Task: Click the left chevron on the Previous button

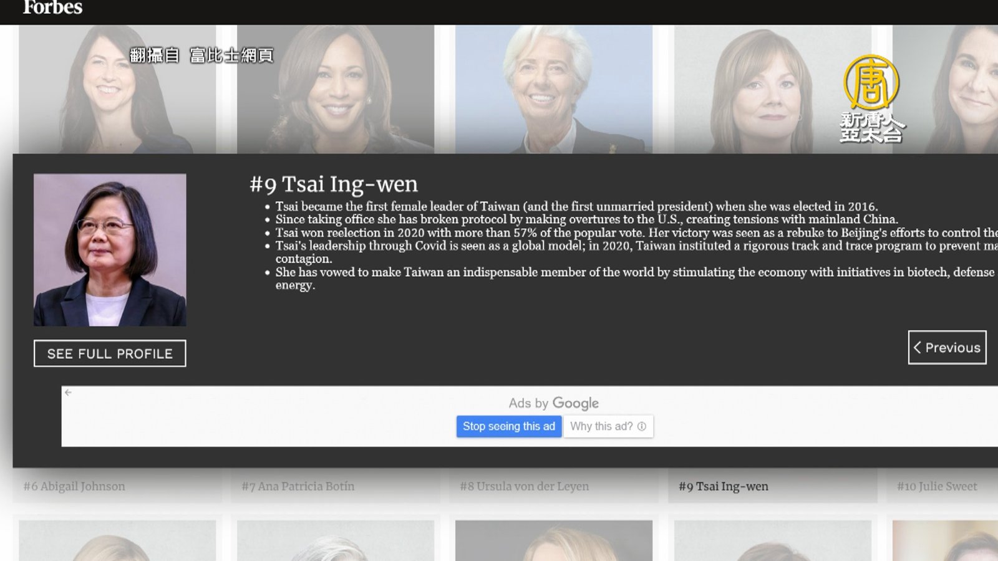Action: coord(917,348)
